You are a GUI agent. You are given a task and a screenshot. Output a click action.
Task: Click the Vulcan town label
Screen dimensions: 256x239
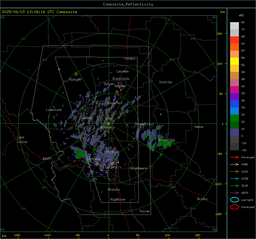144,211
